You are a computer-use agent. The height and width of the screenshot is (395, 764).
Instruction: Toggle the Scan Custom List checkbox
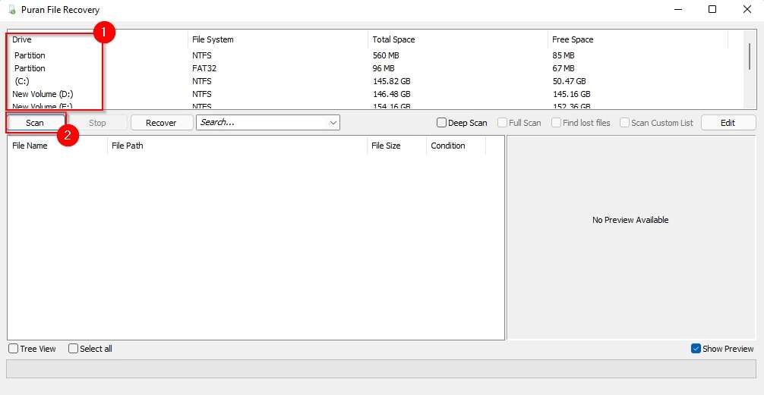point(656,123)
